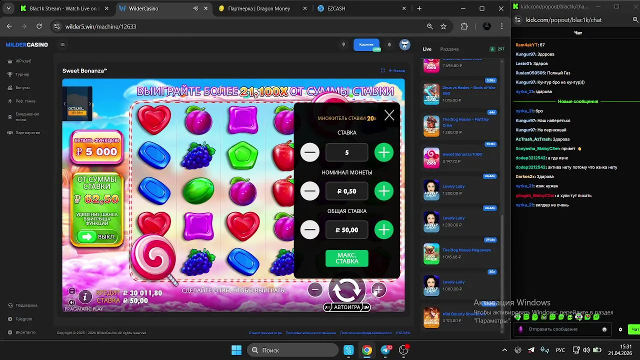The width and height of the screenshot is (640, 360).
Task: Bookmark this page with star icon
Action: 443,26
